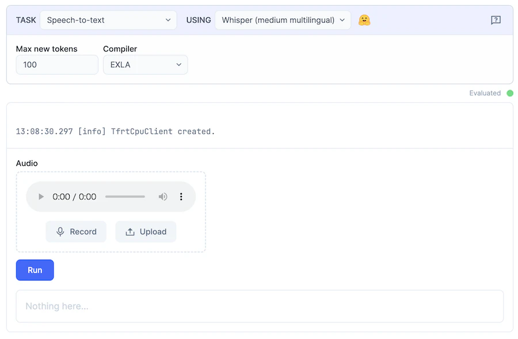
Task: Expand the Compiler EXLA dropdown
Action: 146,64
